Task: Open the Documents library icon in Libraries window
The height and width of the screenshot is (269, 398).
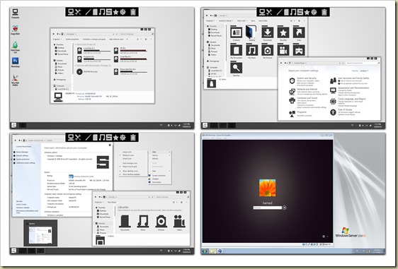Action: pos(125,222)
